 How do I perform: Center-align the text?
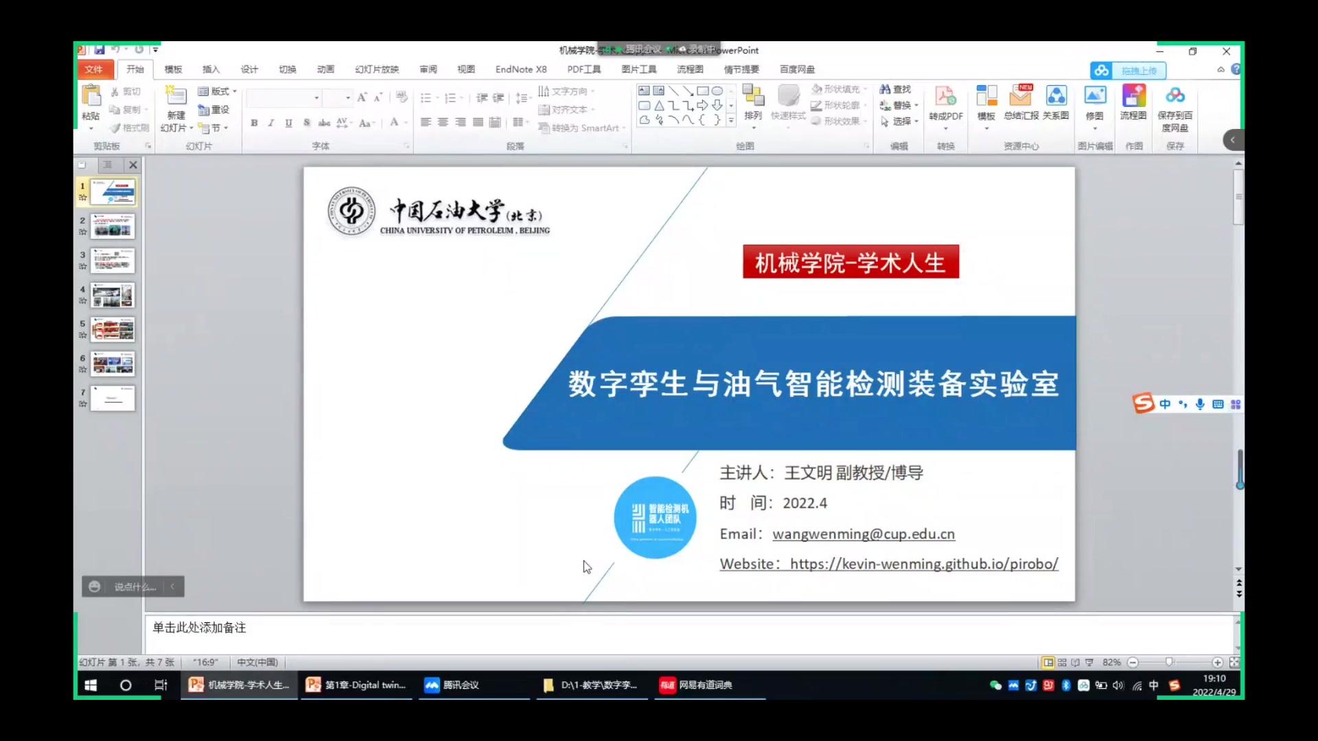(x=443, y=122)
